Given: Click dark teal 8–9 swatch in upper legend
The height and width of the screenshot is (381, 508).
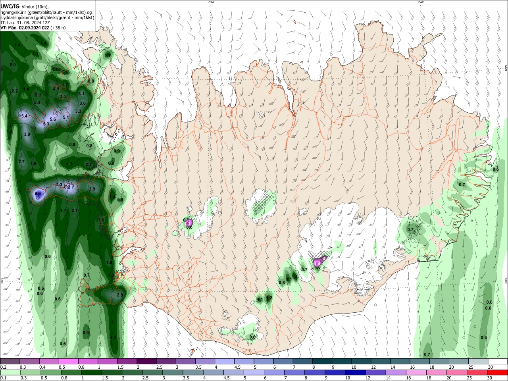Looking at the screenshot, I should point(322,361).
